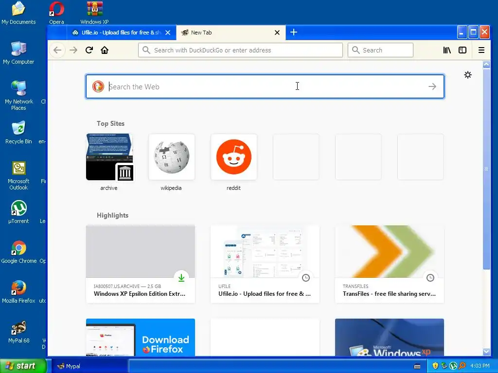Click the Mypal taskbar button

tap(90, 366)
